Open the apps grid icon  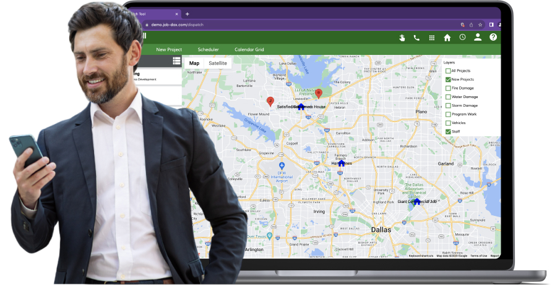click(x=432, y=38)
